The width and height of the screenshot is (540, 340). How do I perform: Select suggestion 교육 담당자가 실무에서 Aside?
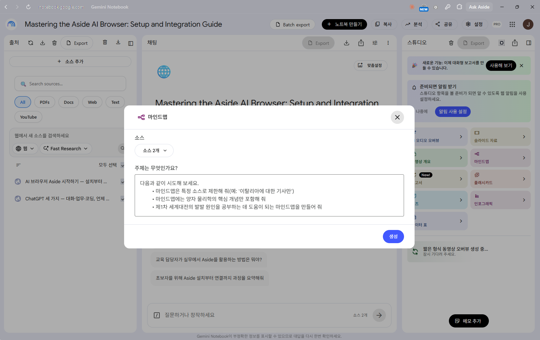pos(209,260)
